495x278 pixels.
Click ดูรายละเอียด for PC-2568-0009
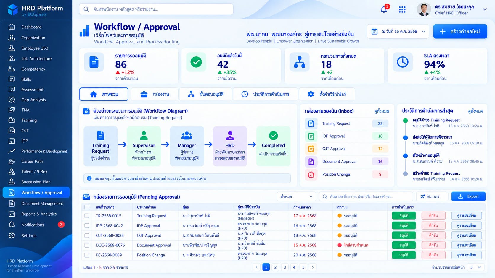(467, 255)
